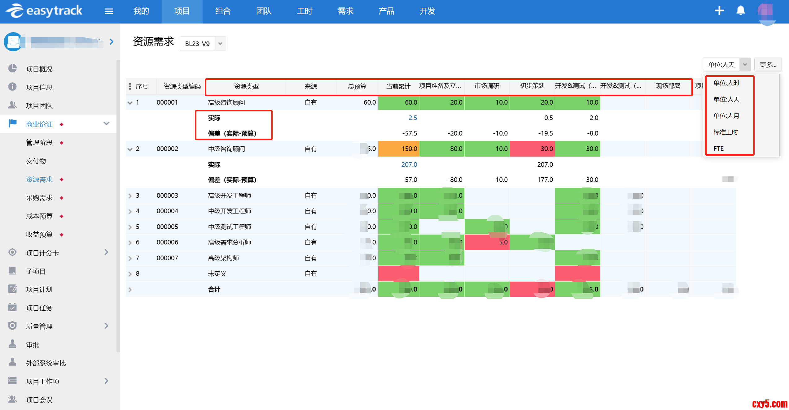The width and height of the screenshot is (789, 410).
Task: Click the hamburger menu icon
Action: (109, 11)
